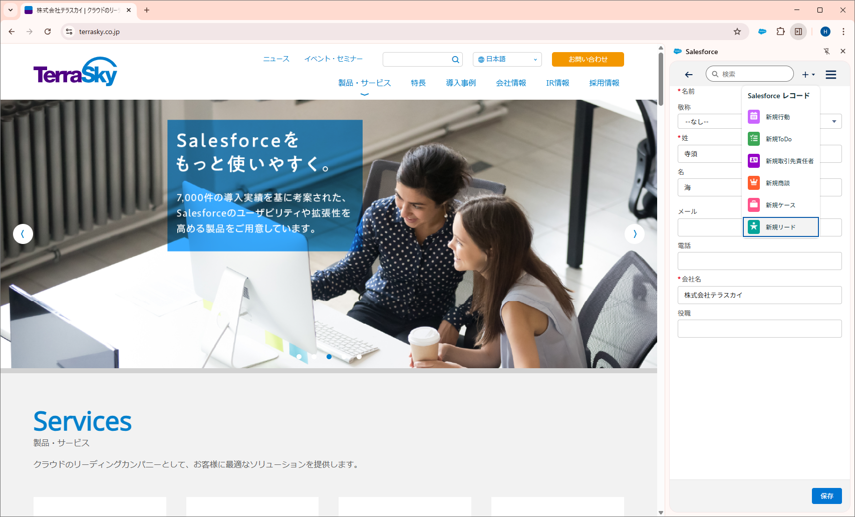
Task: Open Chrome three-dot menu
Action: (x=843, y=32)
